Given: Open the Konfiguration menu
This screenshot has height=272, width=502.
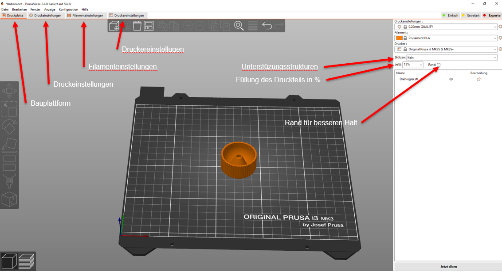Looking at the screenshot, I should tap(68, 9).
